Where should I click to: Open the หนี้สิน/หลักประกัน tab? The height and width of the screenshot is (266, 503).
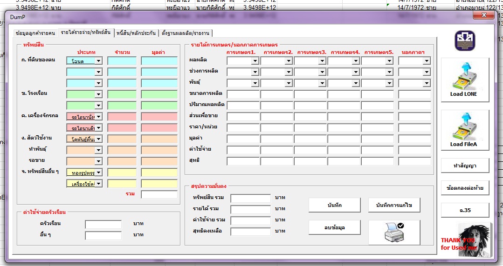(136, 33)
